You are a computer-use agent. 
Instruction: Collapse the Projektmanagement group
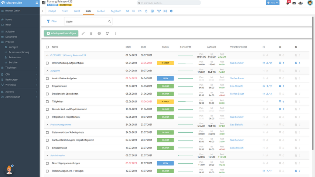point(47,125)
